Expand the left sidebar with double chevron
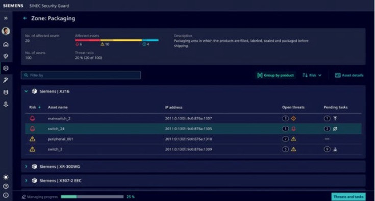This screenshot has width=375, height=201. point(6,18)
